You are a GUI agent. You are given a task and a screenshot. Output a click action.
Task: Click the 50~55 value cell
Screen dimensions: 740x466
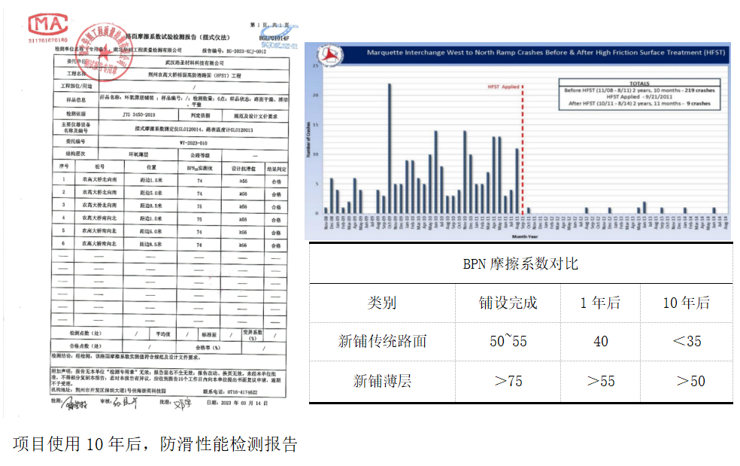click(x=508, y=341)
